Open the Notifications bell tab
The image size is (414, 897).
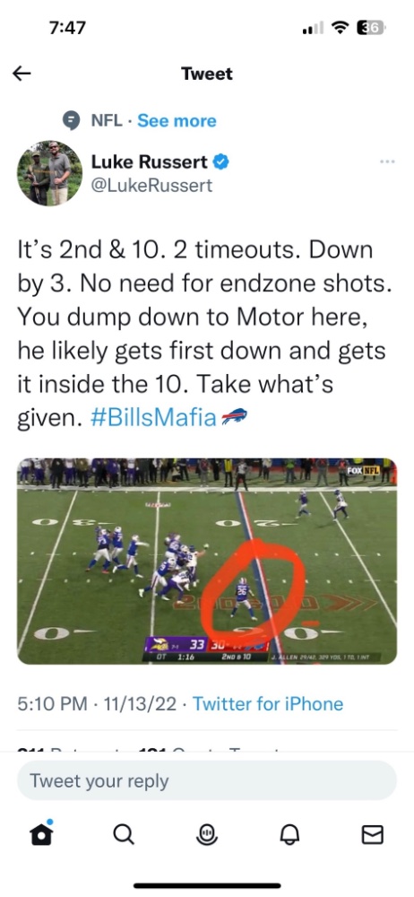[290, 835]
